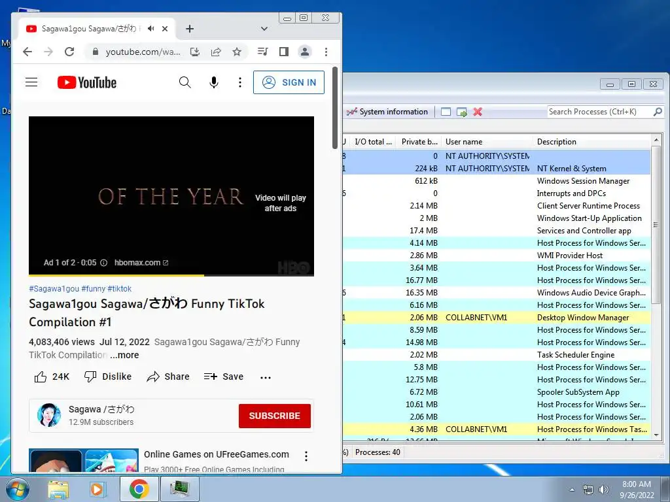Open Chrome profile avatar icon
Screen dimensions: 670x502
[x=305, y=52]
